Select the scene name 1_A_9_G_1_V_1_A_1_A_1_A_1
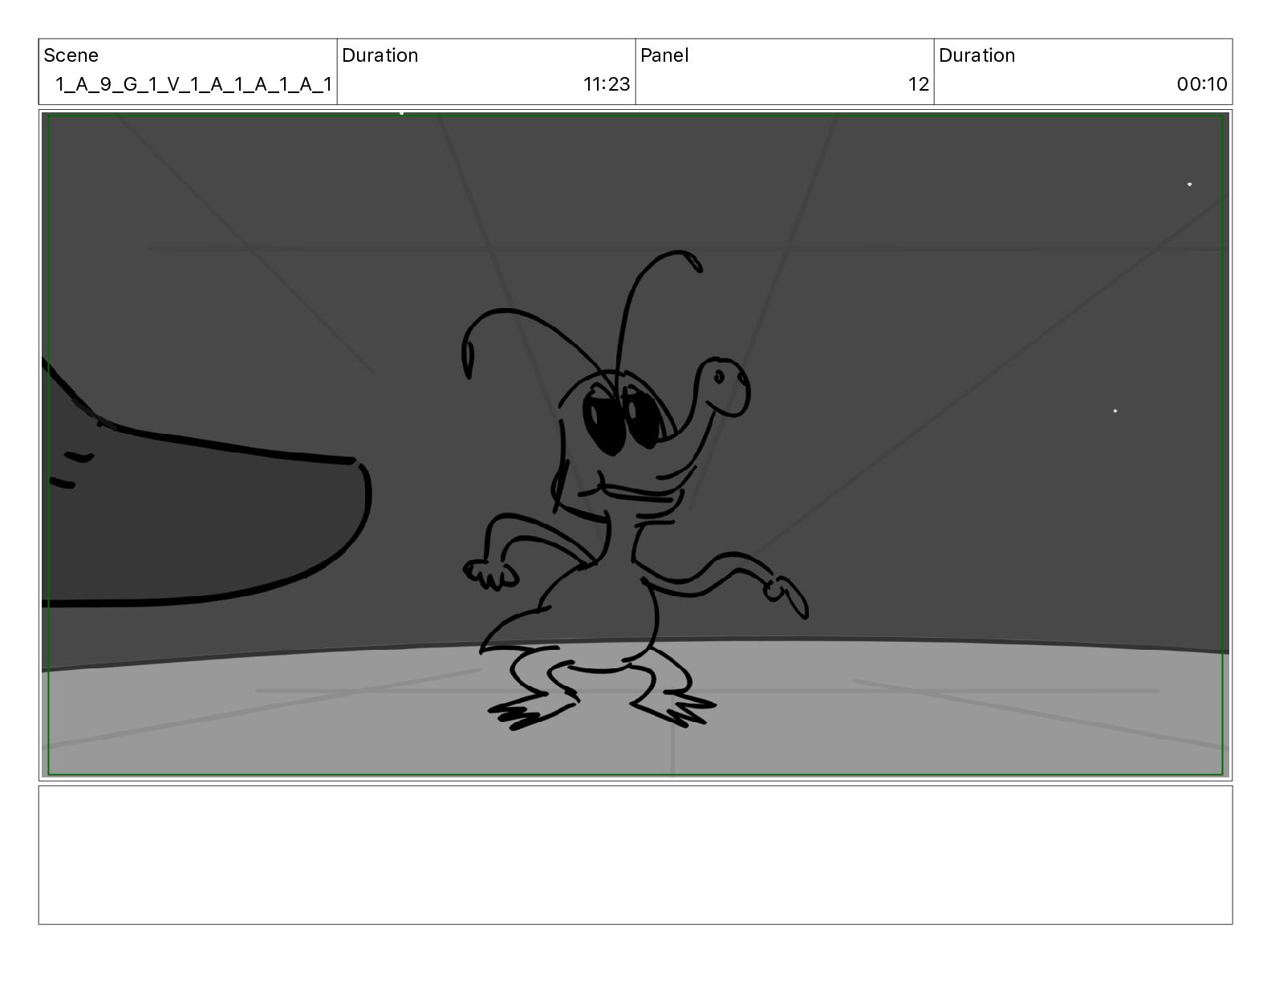This screenshot has width=1271, height=982. 193,84
